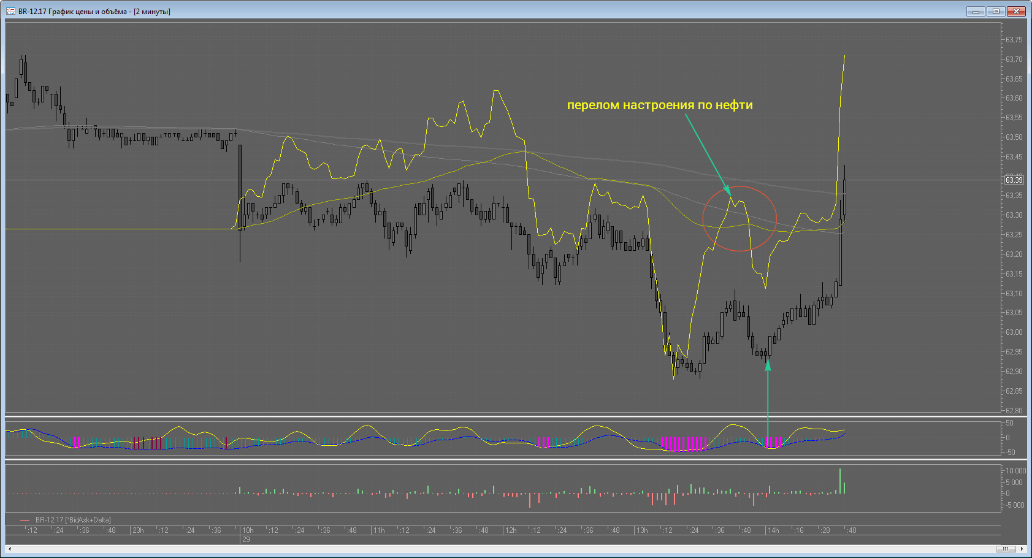Click the 63,60 price axis label
The image size is (1032, 558).
pyautogui.click(x=1014, y=98)
